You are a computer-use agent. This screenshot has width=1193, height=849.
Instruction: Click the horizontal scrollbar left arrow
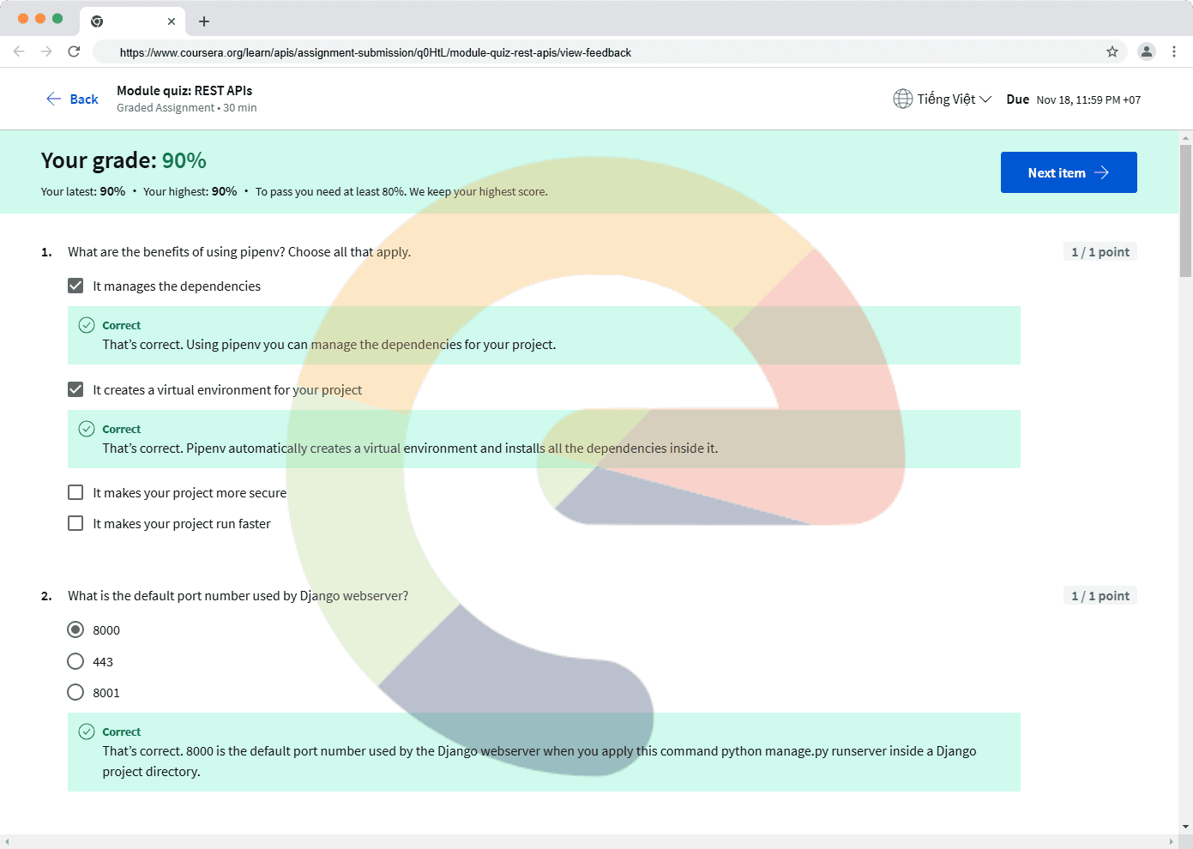click(7, 842)
